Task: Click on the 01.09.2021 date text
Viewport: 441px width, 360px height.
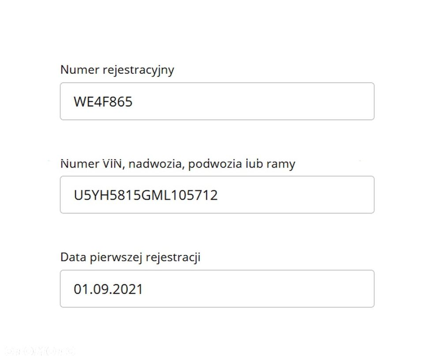Action: [108, 289]
